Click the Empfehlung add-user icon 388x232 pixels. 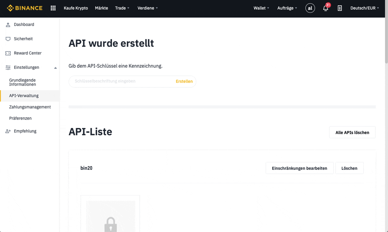tap(8, 131)
